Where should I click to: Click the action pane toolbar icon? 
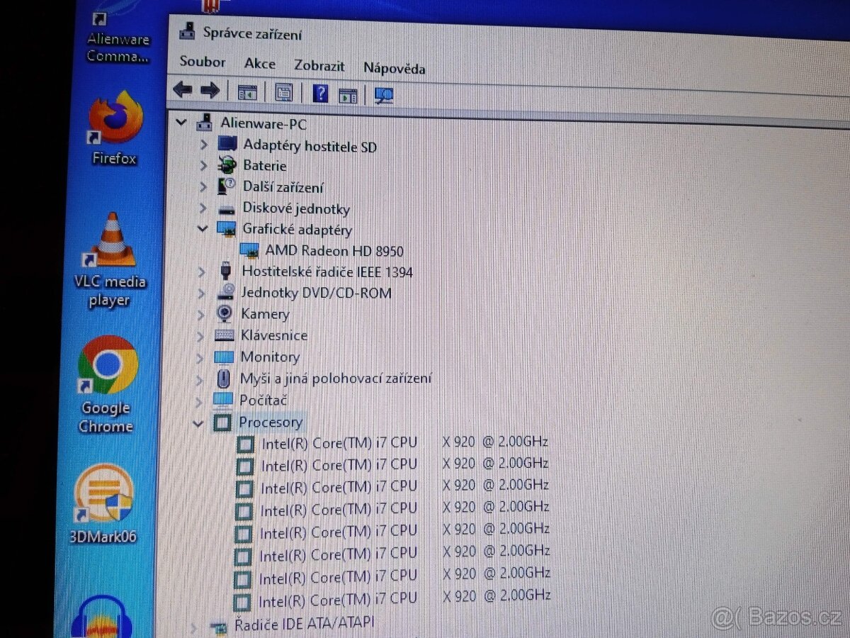click(x=347, y=95)
